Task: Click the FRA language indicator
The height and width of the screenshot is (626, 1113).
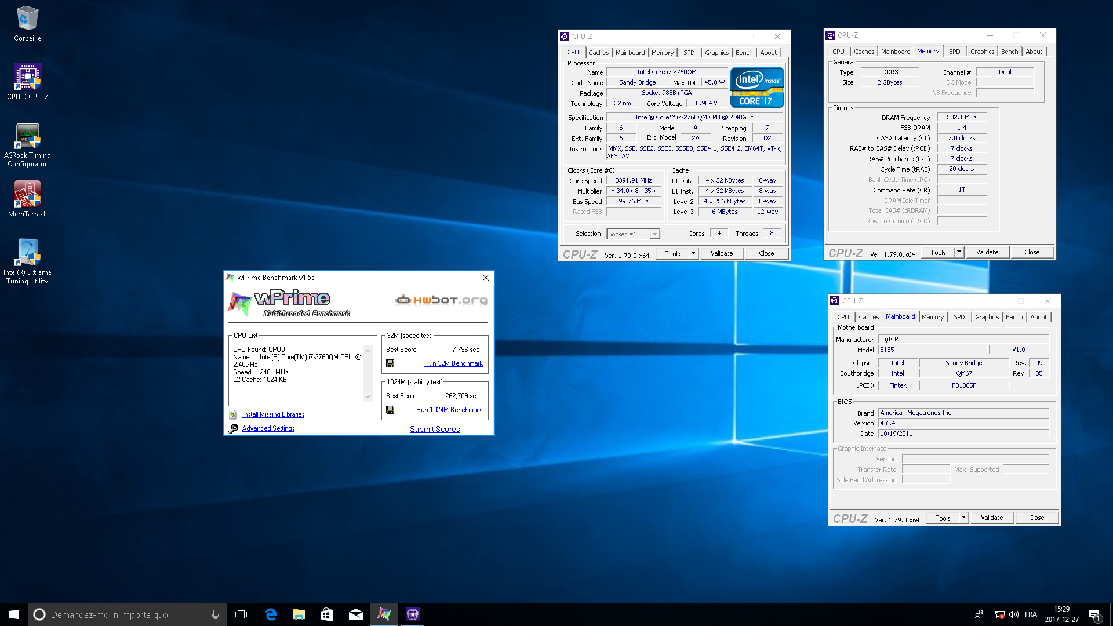Action: [x=1031, y=614]
